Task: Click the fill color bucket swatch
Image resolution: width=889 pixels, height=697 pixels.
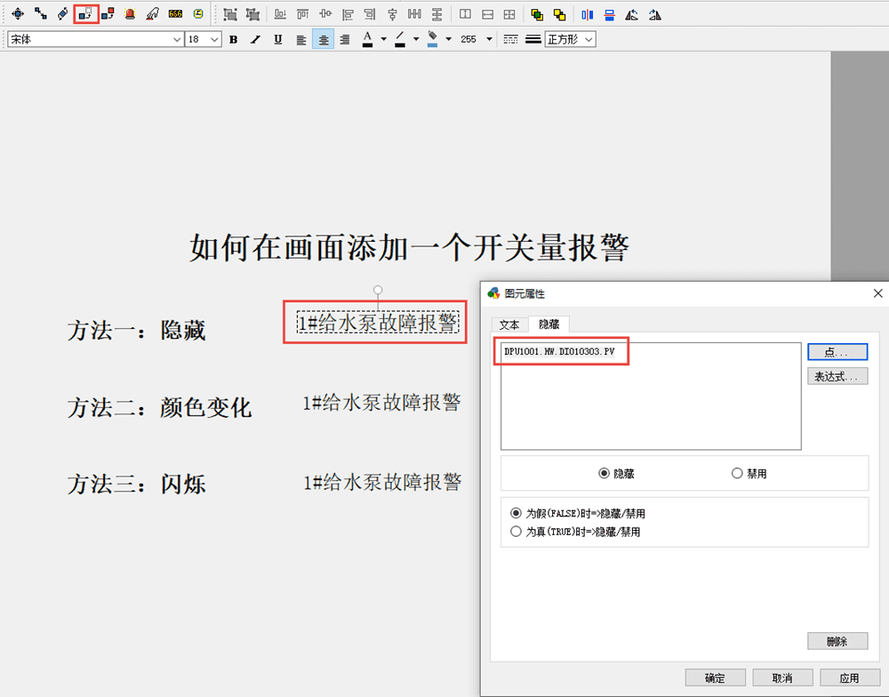Action: point(432,39)
